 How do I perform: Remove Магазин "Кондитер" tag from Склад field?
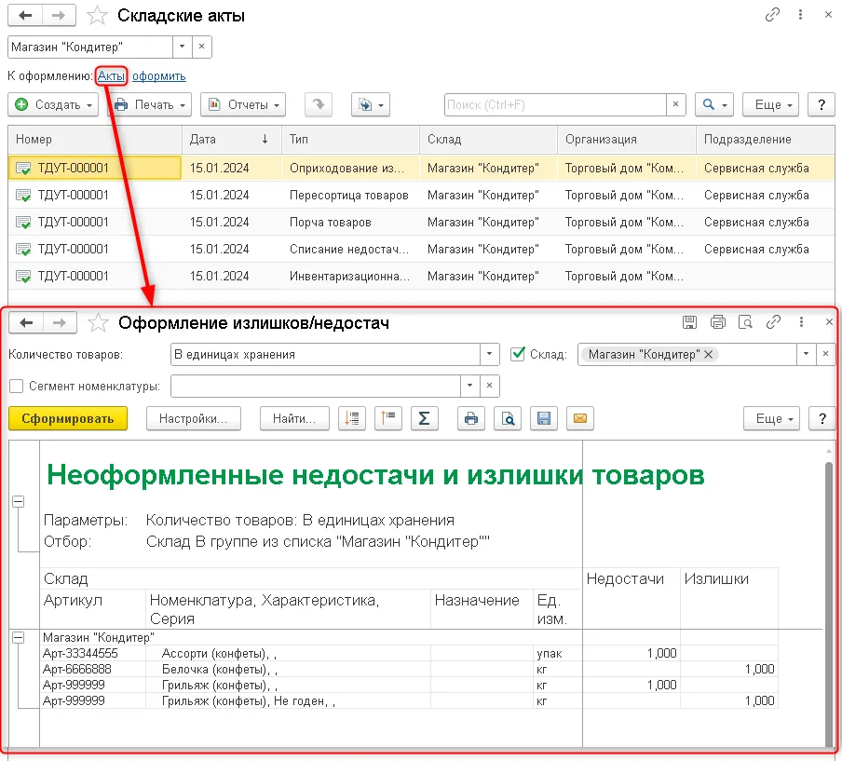708,354
